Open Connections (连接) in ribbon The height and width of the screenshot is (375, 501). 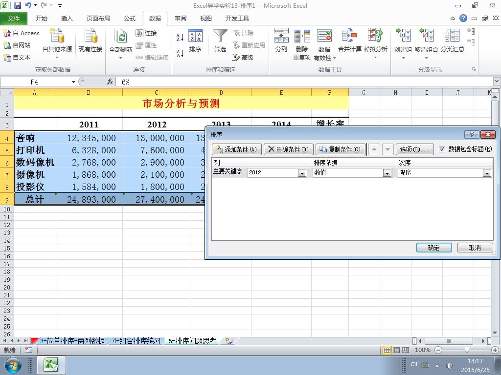[x=146, y=33]
